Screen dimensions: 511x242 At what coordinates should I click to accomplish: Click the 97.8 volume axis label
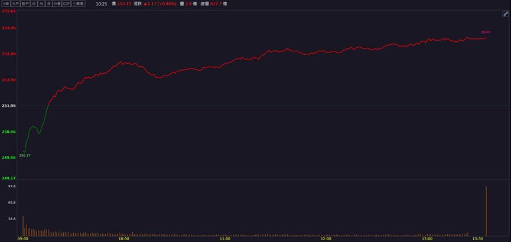pyautogui.click(x=12, y=186)
